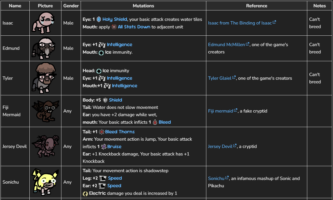Click the Notes column header
The width and height of the screenshot is (333, 200).
click(320, 6)
